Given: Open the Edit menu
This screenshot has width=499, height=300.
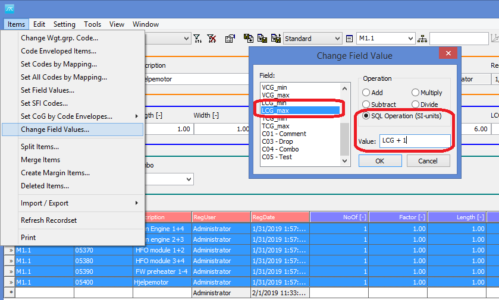Looking at the screenshot, I should 39,24.
